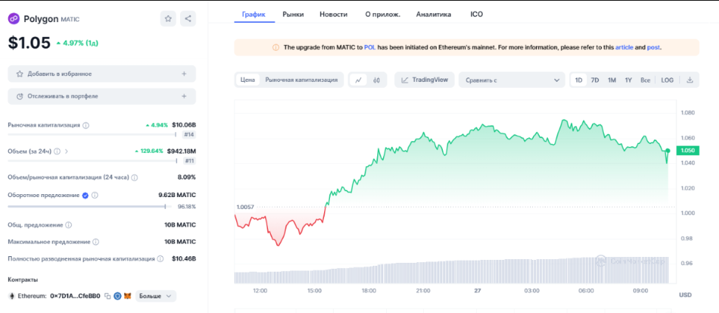This screenshot has height=313, width=719.
Task: Open the share icon button next to Polygon
Action: point(188,18)
